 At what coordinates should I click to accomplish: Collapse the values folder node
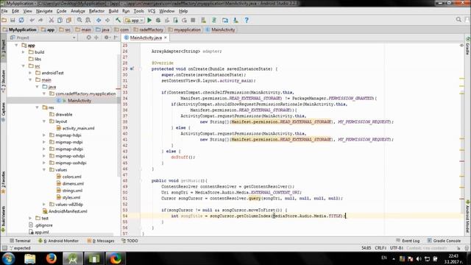44,170
